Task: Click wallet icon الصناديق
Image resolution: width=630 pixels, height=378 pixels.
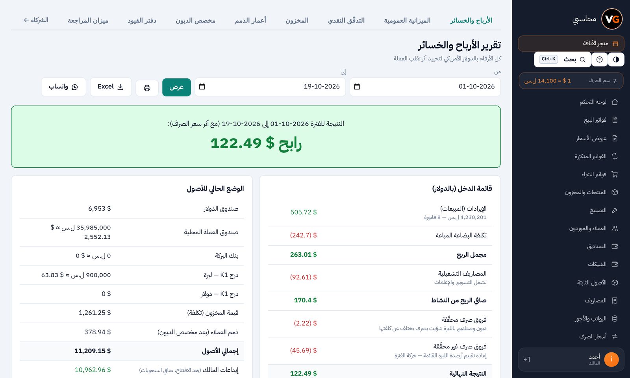Action: (x=615, y=246)
